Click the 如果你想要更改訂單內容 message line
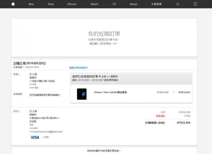The height and width of the screenshot is (154, 212). pos(104,40)
